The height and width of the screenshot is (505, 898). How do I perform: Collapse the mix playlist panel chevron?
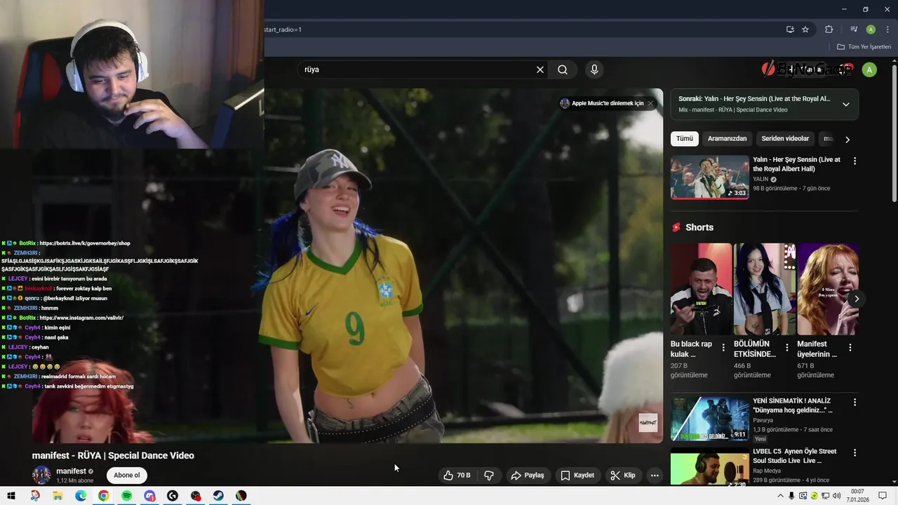[845, 104]
